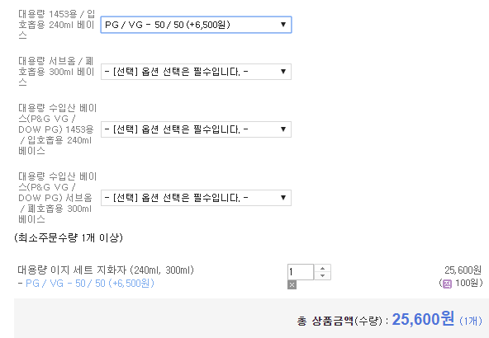The height and width of the screenshot is (338, 489).
Task: Click the blue selected option text PG / VG
Action: 90,284
